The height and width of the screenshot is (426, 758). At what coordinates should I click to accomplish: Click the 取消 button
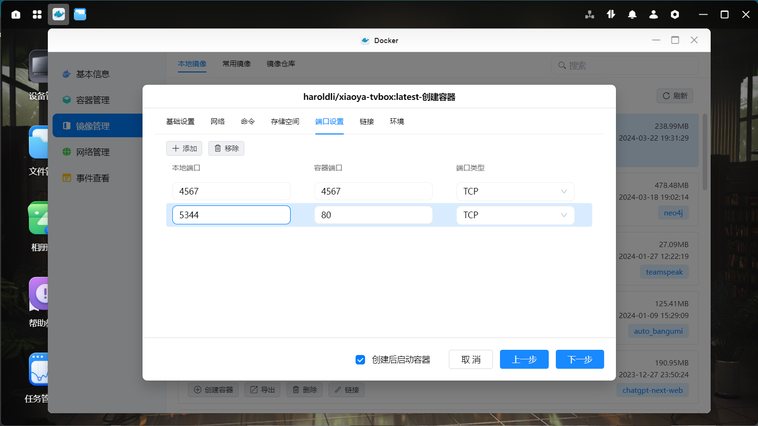point(471,359)
